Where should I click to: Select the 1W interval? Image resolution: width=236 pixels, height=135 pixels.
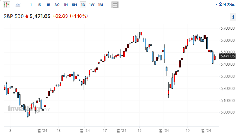click(91, 5)
